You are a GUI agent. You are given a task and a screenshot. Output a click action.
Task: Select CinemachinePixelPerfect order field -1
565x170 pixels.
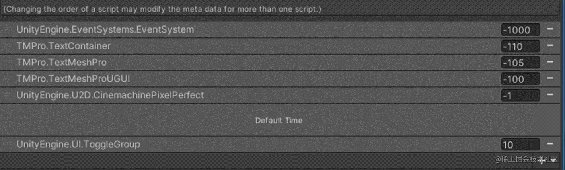pyautogui.click(x=520, y=96)
